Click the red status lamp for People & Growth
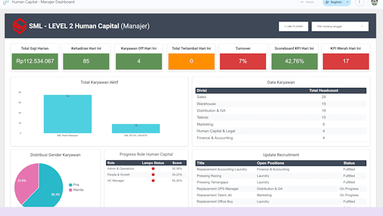 (x=153, y=174)
